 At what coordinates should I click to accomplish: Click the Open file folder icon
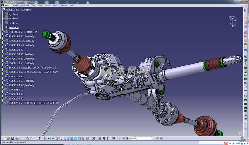(x=9, y=138)
